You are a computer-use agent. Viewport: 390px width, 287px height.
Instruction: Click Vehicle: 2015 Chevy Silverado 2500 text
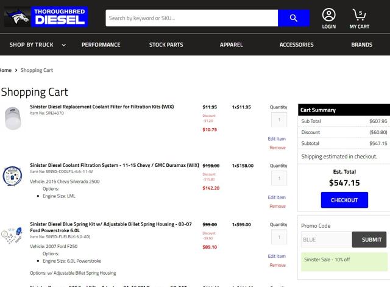65,182
